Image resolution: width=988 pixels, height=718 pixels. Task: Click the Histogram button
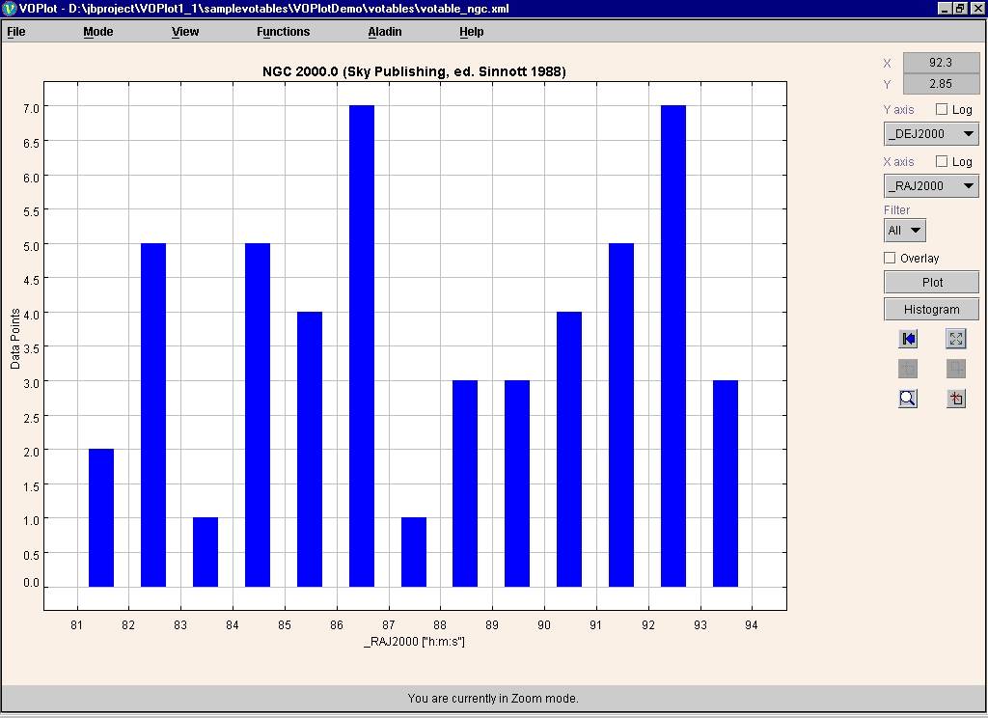(931, 310)
